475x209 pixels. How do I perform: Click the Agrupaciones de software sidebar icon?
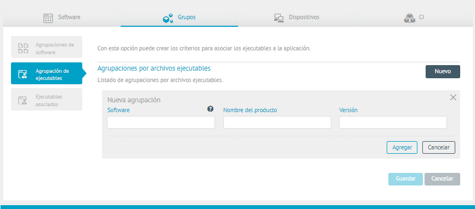(x=24, y=48)
